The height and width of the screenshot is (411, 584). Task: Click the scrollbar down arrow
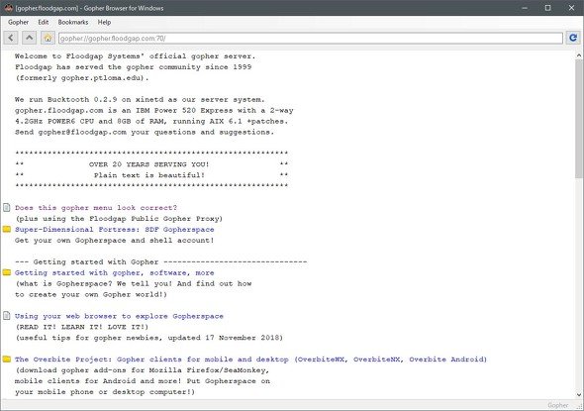point(579,394)
